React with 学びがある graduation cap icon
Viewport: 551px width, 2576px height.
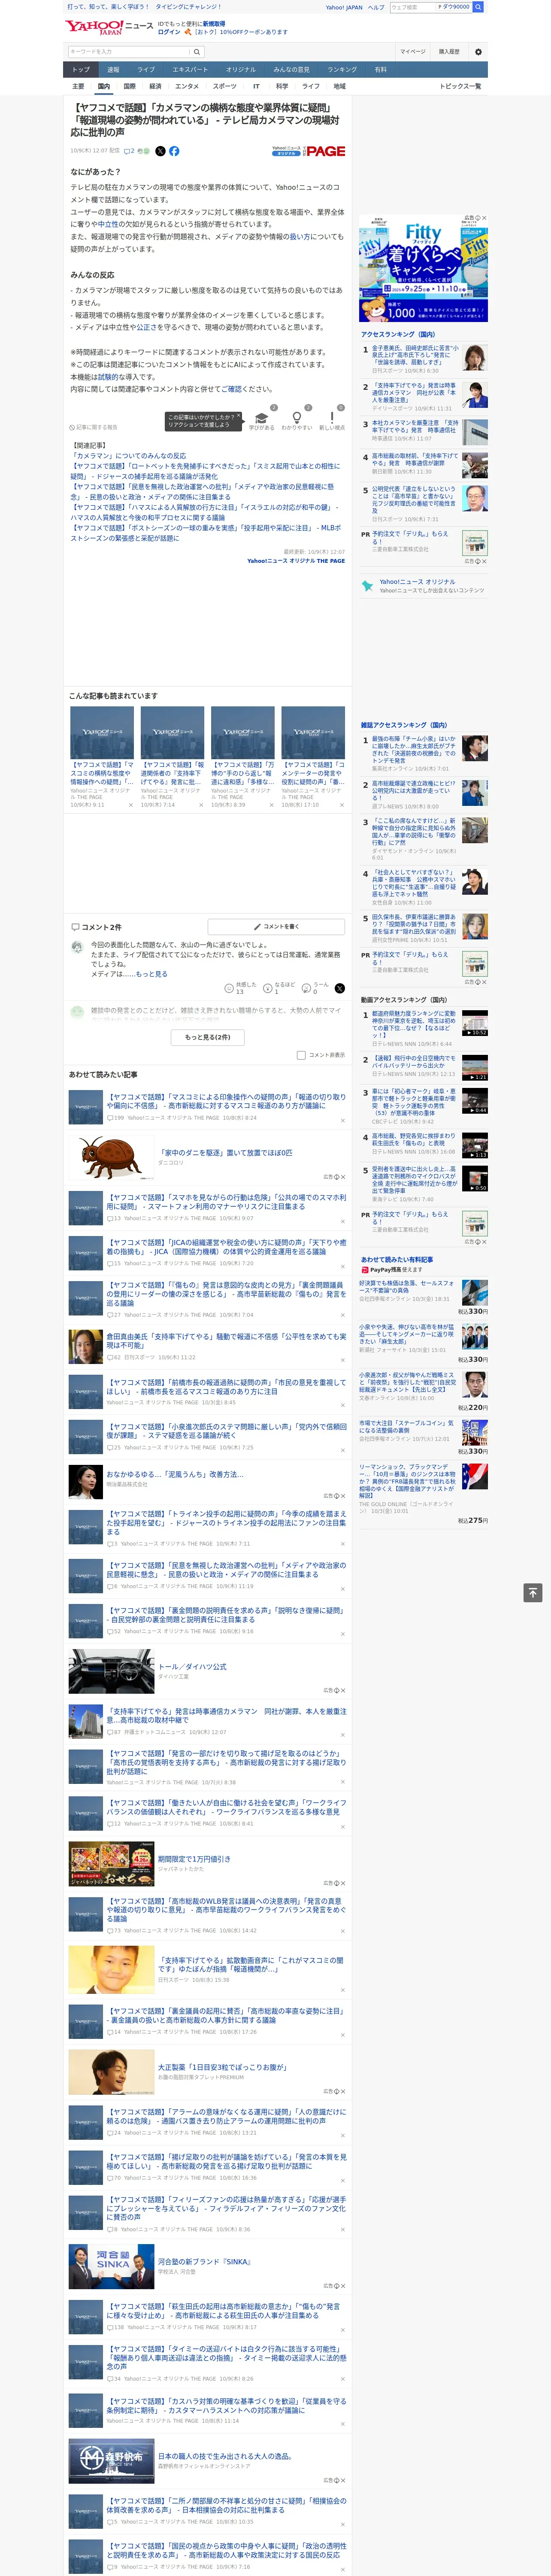pos(261,418)
